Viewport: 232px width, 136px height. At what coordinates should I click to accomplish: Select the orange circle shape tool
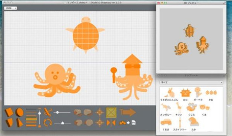[x=19, y=112]
